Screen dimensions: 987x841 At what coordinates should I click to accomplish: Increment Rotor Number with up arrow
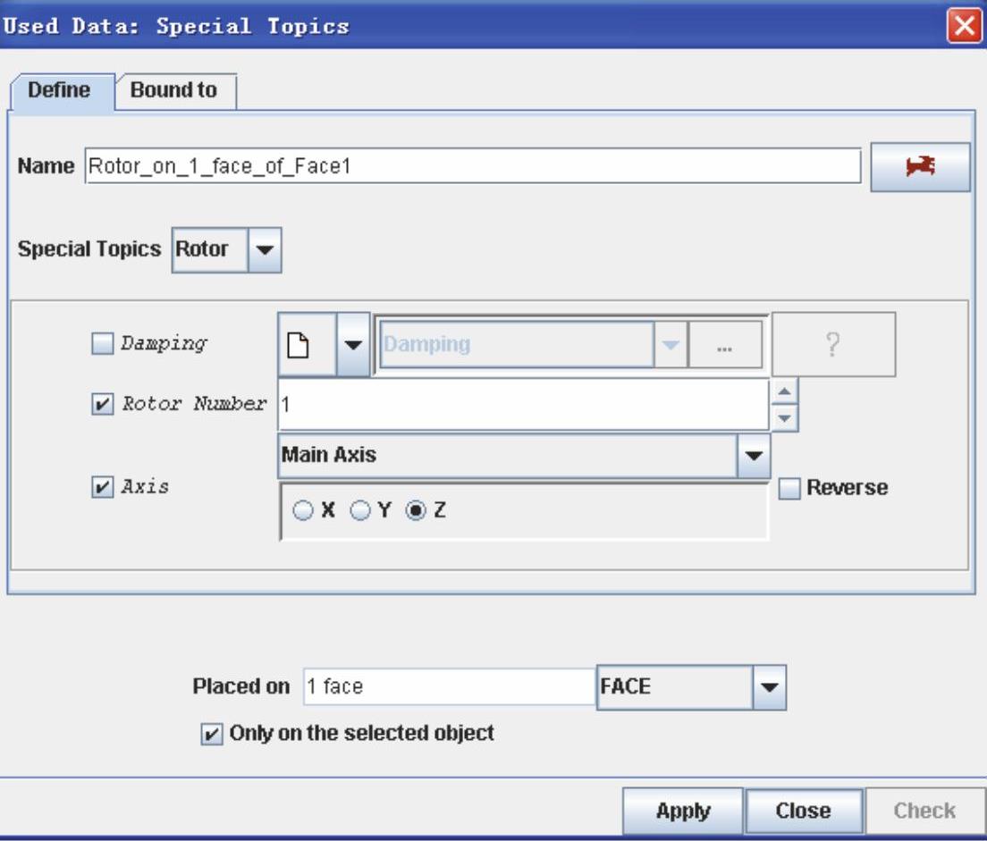point(784,392)
